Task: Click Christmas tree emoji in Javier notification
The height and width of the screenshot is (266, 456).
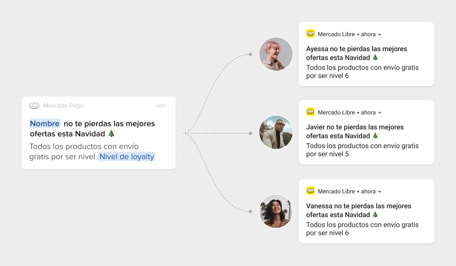Action: pos(375,135)
